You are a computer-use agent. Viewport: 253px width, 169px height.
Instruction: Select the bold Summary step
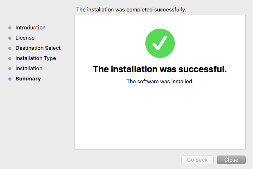(x=28, y=79)
